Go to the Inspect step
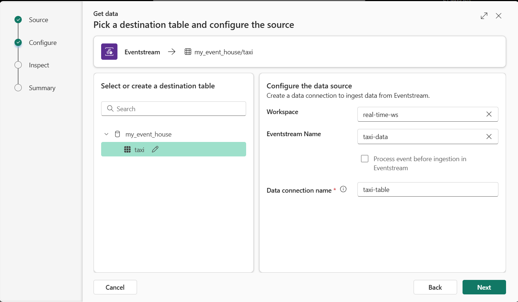This screenshot has height=302, width=518. pyautogui.click(x=39, y=65)
